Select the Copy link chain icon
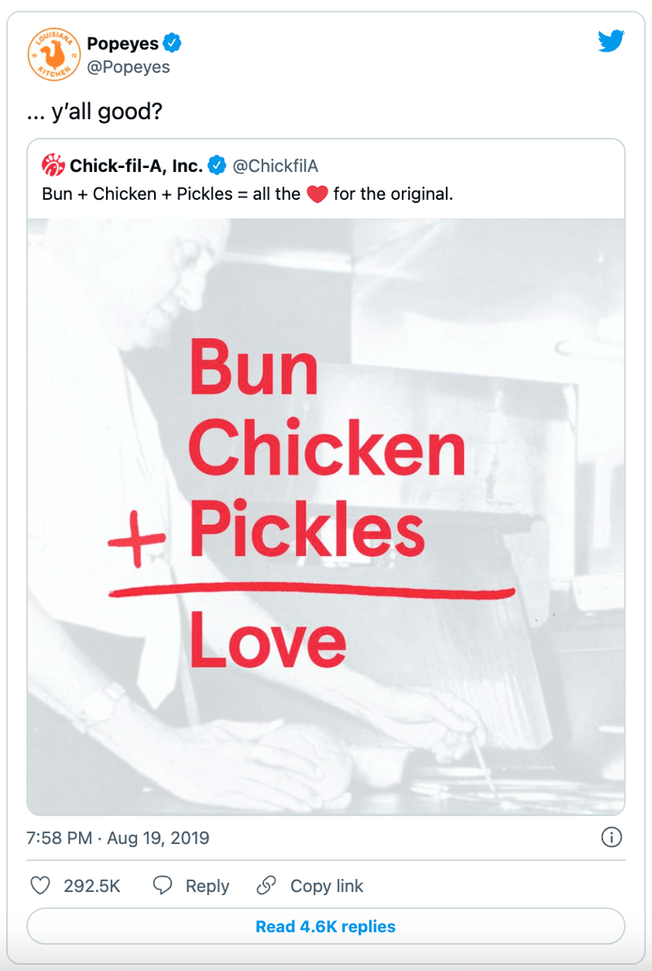 click(x=265, y=885)
